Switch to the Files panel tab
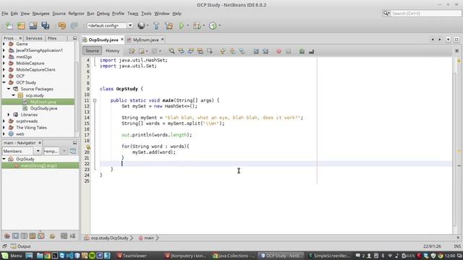Viewport: 463px width, 260px height. (52, 38)
